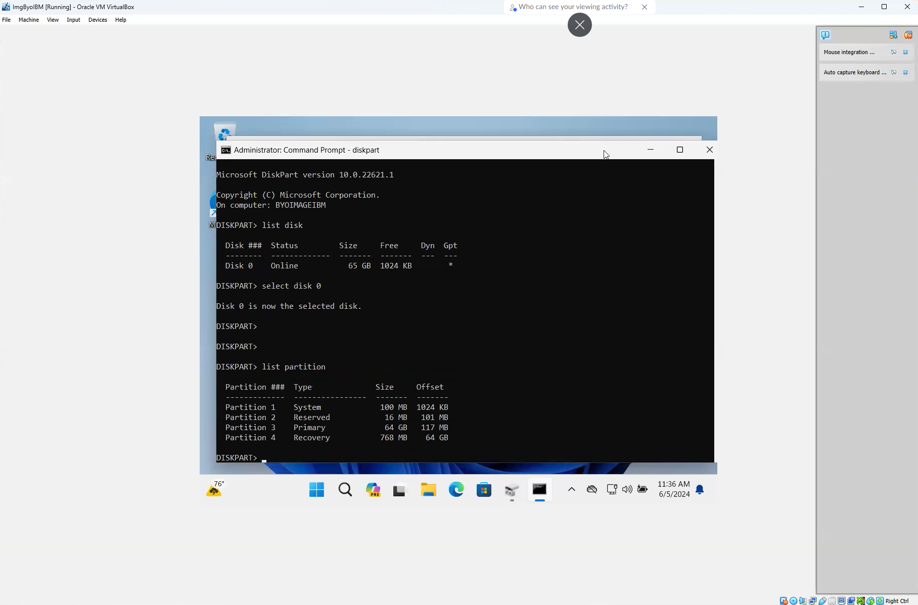
Task: Click the running installer app taskbar icon
Action: pyautogui.click(x=512, y=490)
